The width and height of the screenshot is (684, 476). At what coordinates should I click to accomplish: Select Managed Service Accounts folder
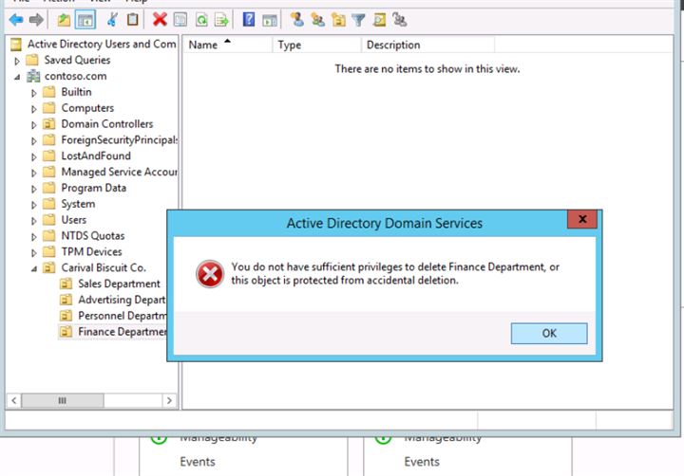pos(119,172)
